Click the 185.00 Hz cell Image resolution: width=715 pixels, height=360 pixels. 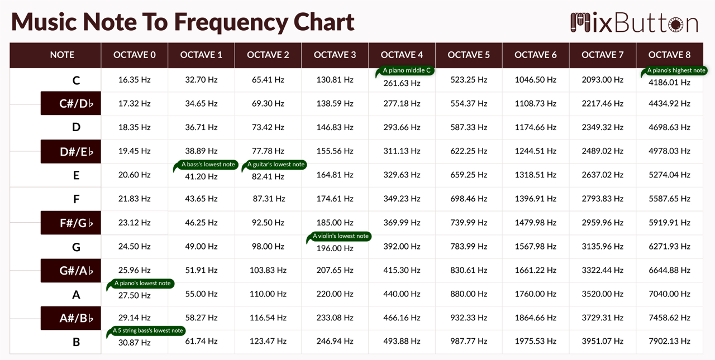tap(335, 223)
